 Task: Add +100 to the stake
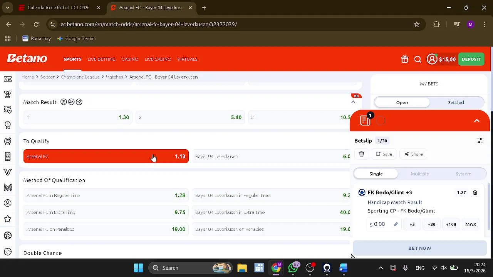point(451,224)
